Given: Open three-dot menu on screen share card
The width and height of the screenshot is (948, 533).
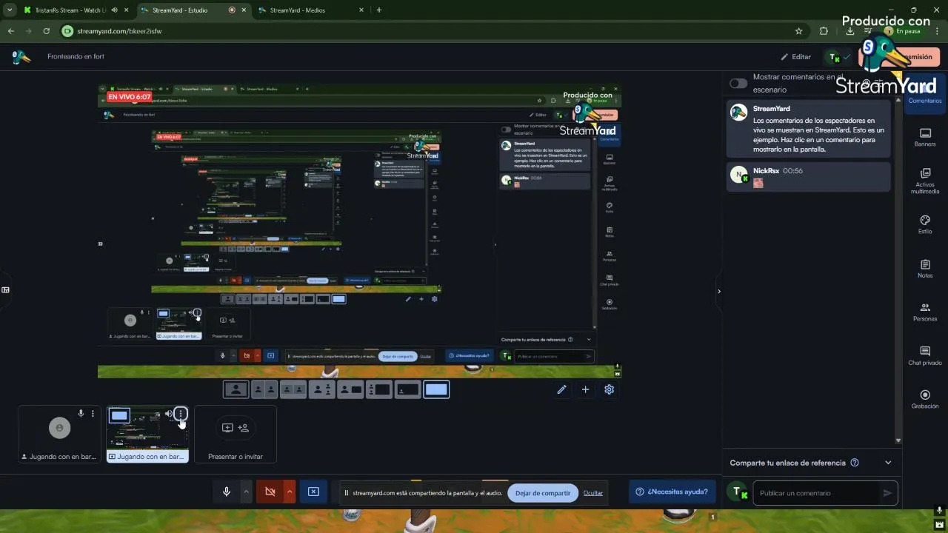Looking at the screenshot, I should click(x=181, y=414).
